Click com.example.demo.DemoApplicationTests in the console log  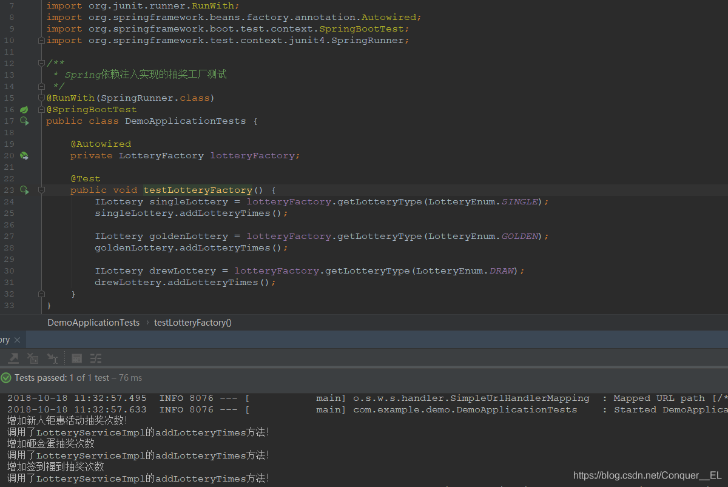pos(465,410)
